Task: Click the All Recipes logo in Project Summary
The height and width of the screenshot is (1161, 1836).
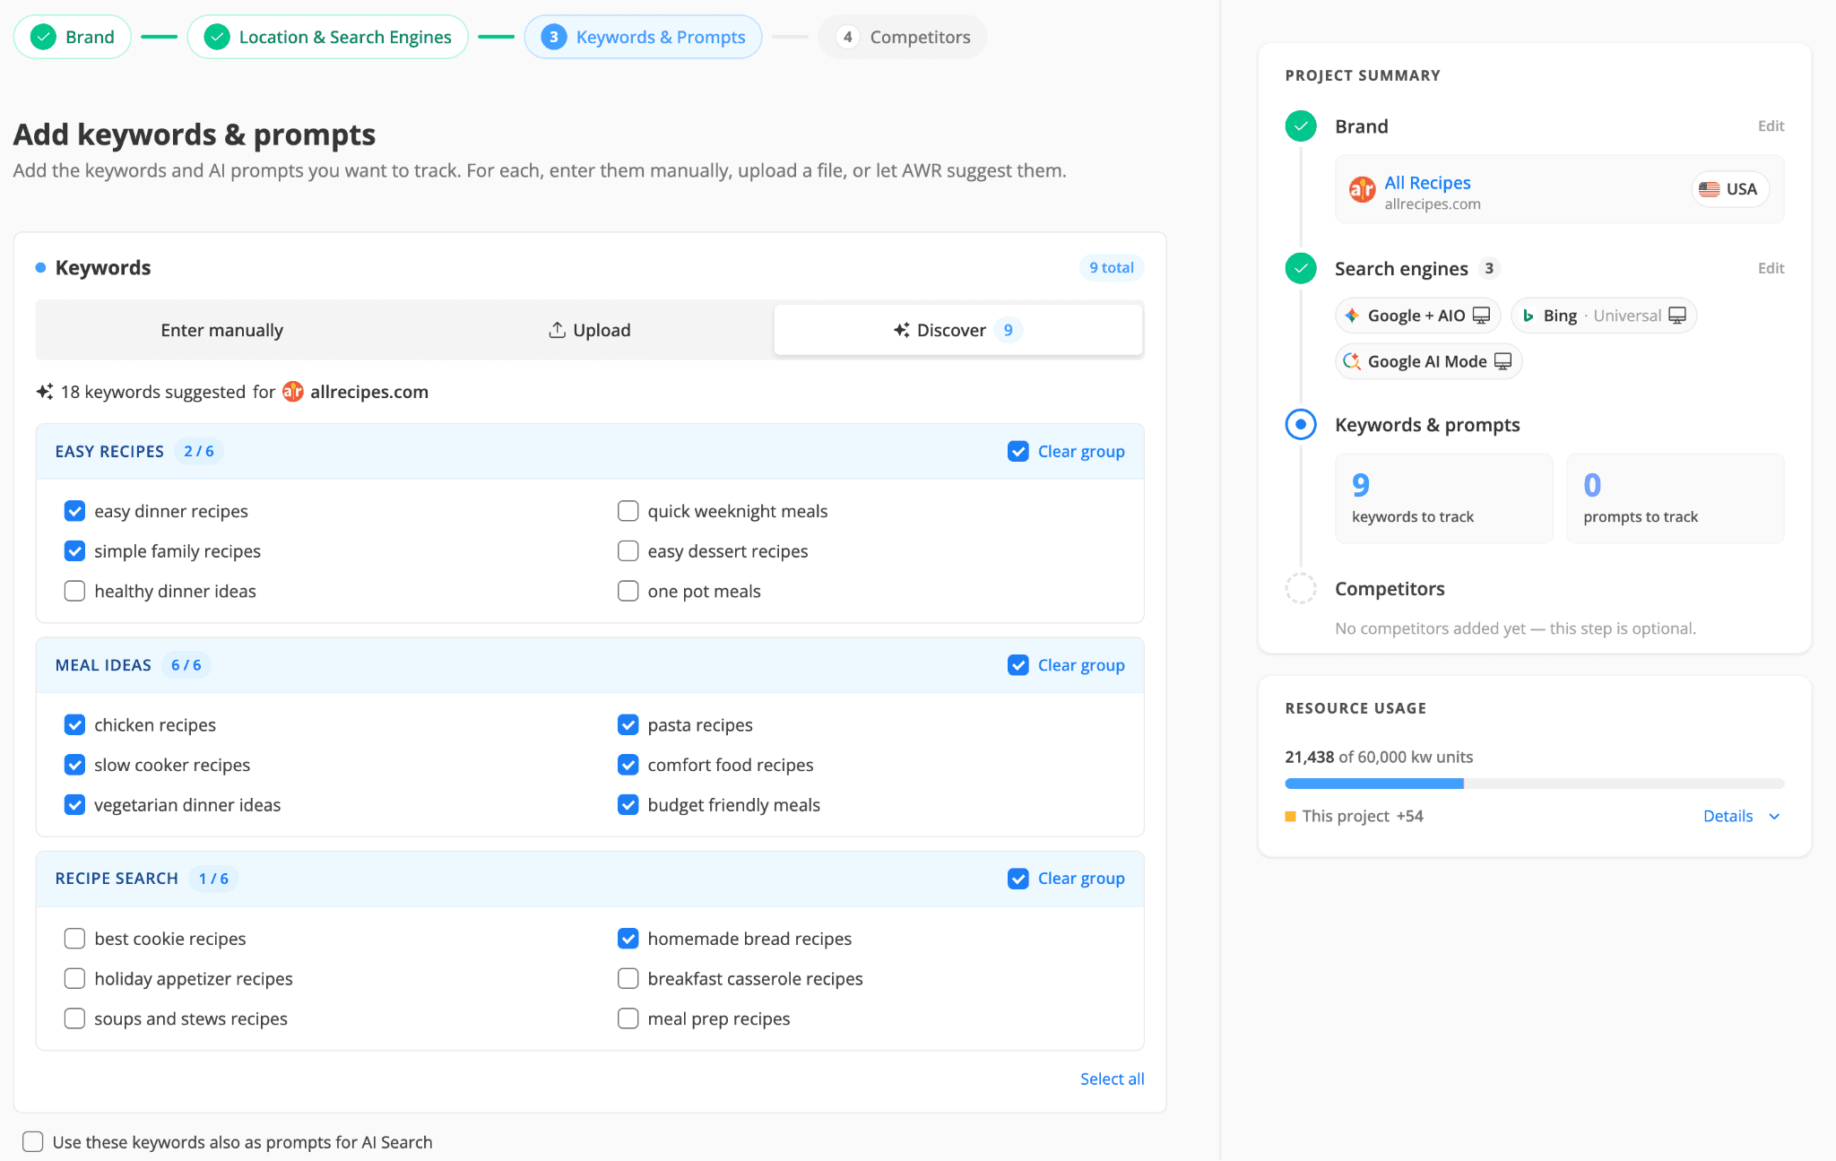Action: pyautogui.click(x=1363, y=189)
